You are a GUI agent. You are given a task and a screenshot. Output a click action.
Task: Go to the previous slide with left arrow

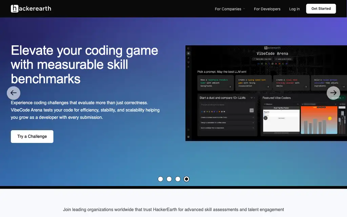point(14,93)
